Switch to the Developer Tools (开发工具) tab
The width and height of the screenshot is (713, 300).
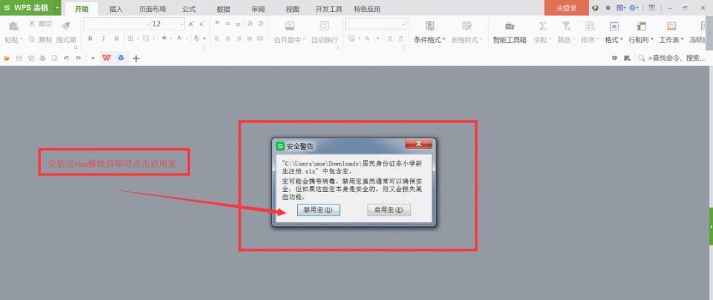coord(329,9)
